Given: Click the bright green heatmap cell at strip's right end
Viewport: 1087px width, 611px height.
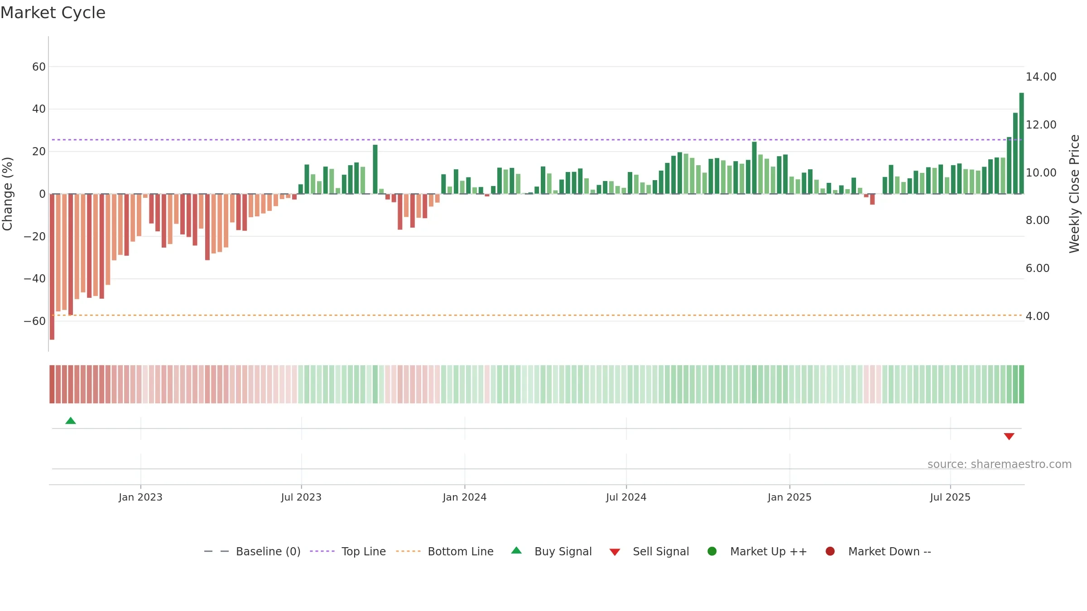Looking at the screenshot, I should click(x=1021, y=384).
